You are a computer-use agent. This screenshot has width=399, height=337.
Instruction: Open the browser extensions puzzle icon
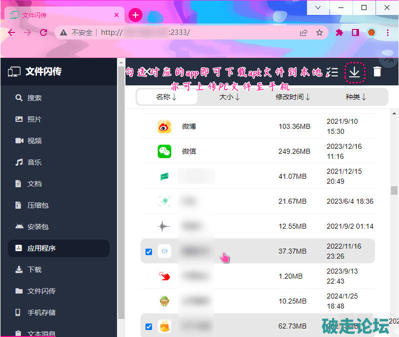click(339, 32)
